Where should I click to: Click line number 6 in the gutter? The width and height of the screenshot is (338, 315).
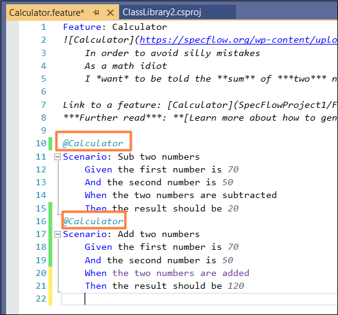point(43,92)
